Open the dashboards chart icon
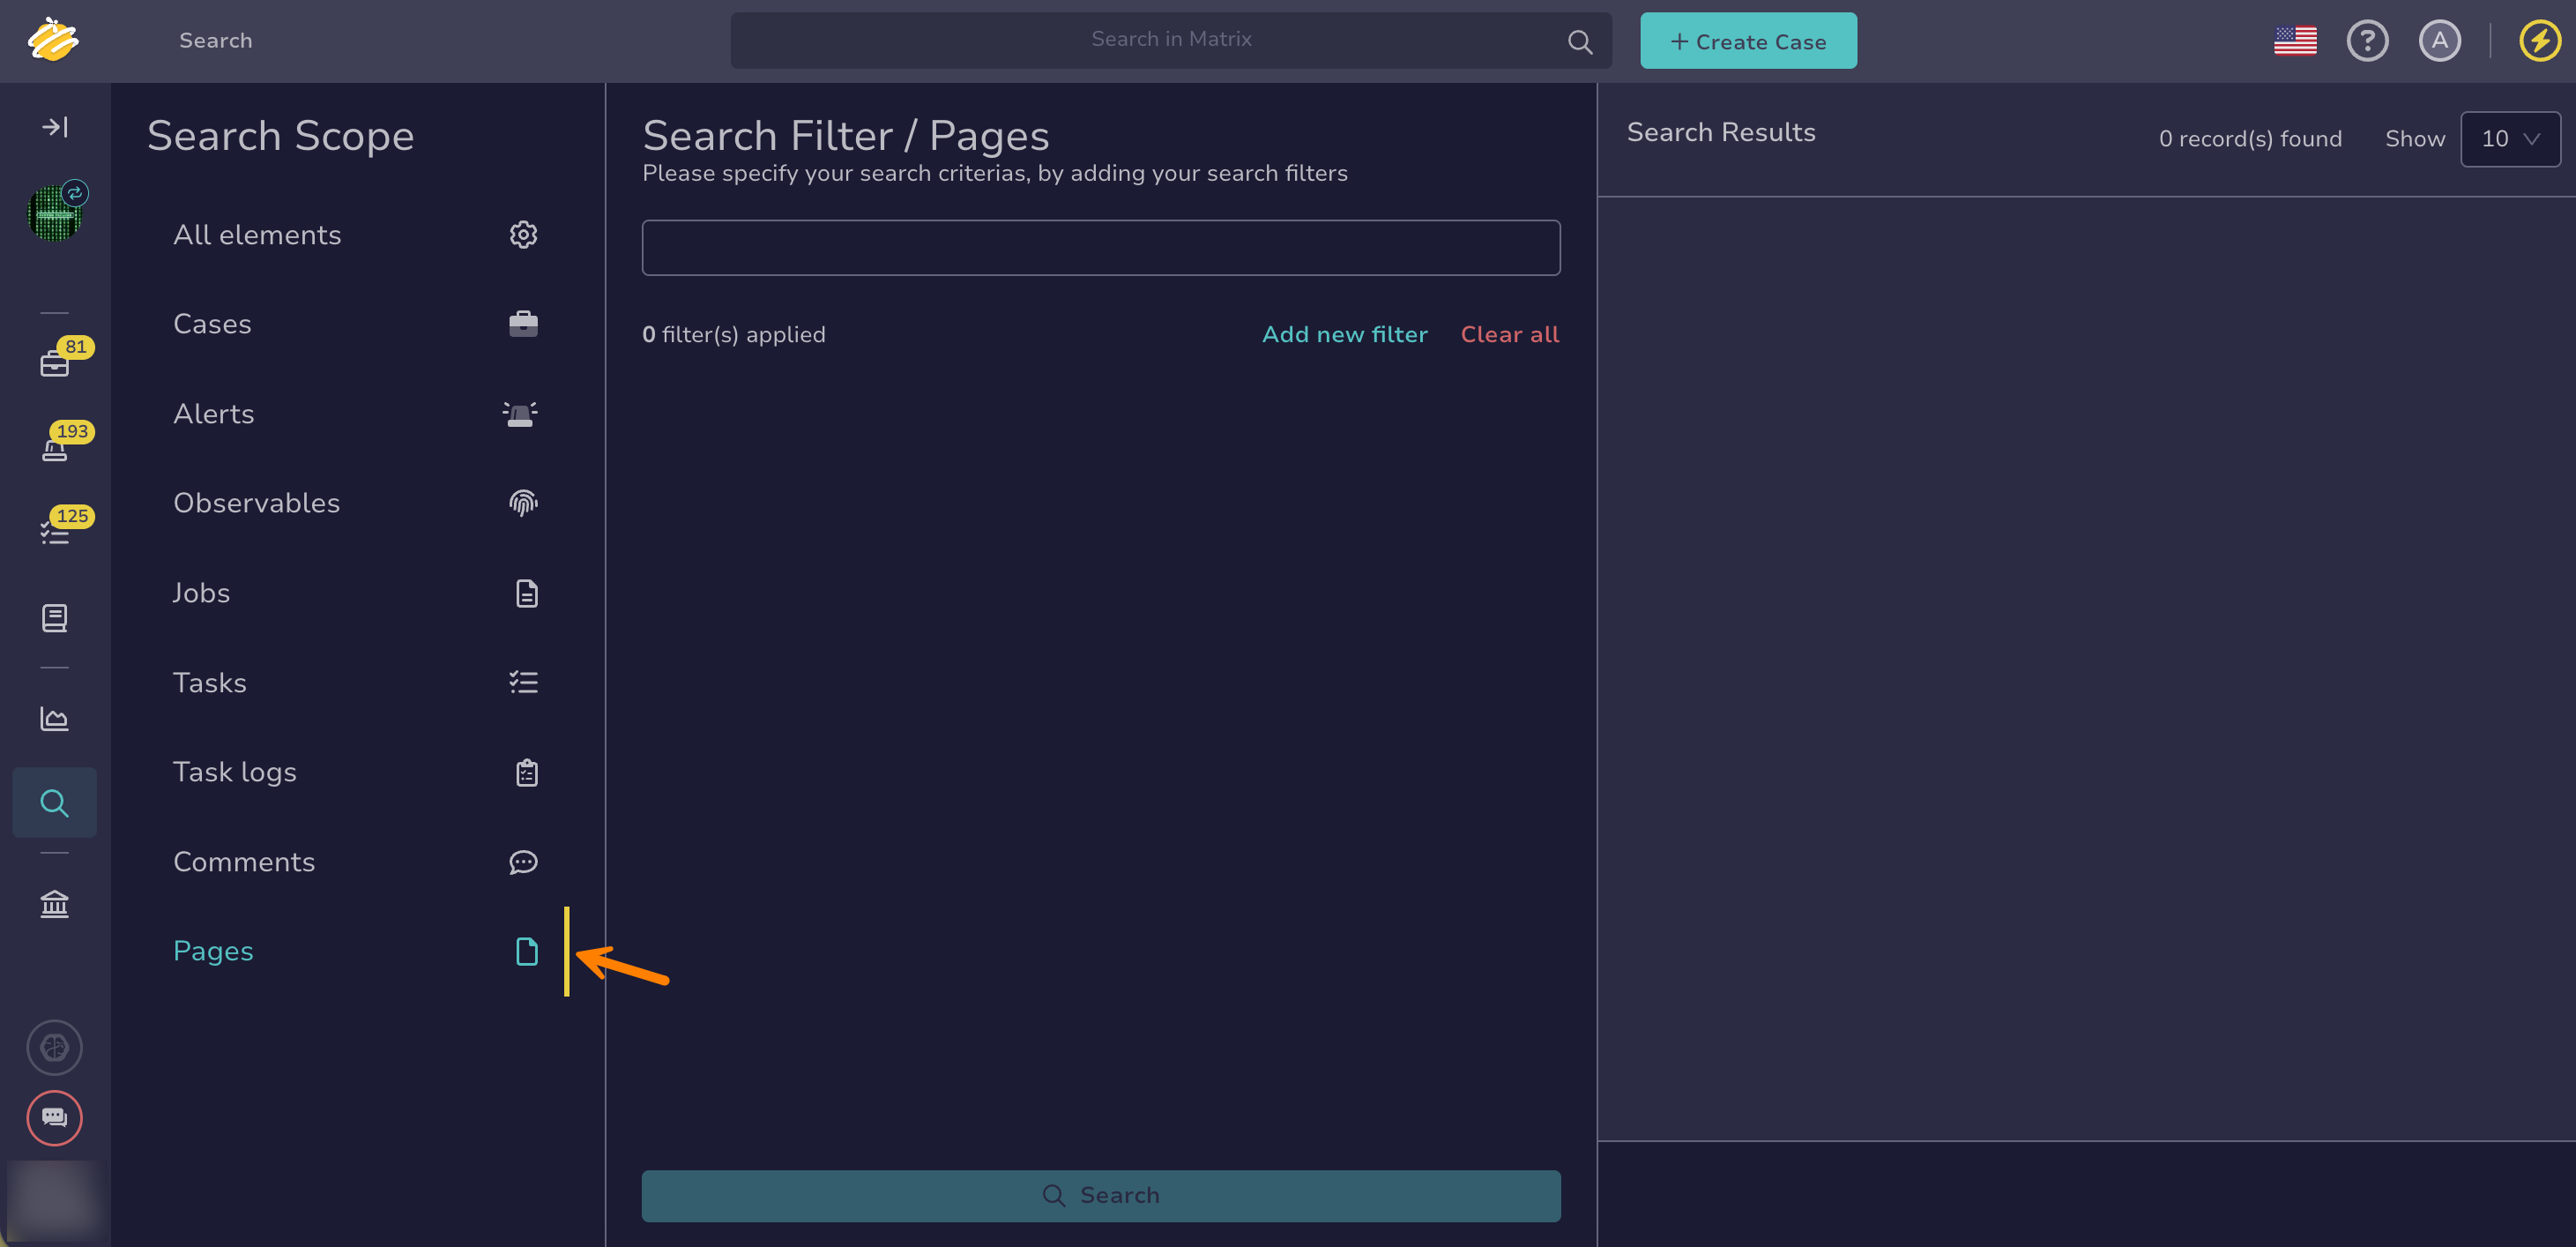 click(55, 718)
